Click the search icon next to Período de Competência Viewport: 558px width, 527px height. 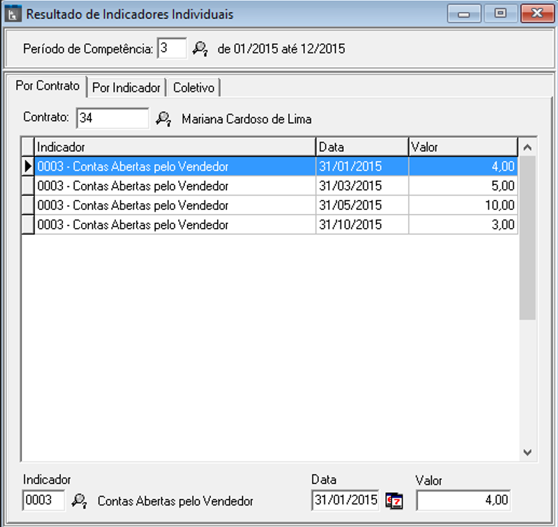200,49
